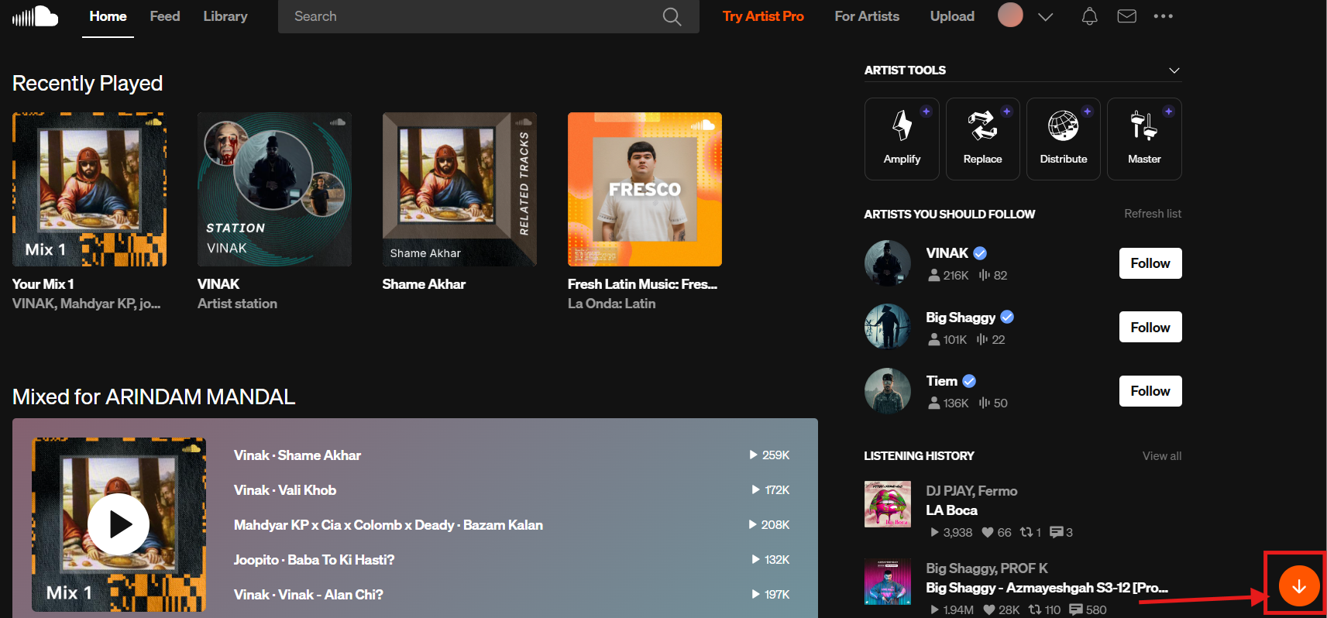Screen dimensions: 1327x618
Task: Open notifications bell
Action: pyautogui.click(x=1089, y=16)
